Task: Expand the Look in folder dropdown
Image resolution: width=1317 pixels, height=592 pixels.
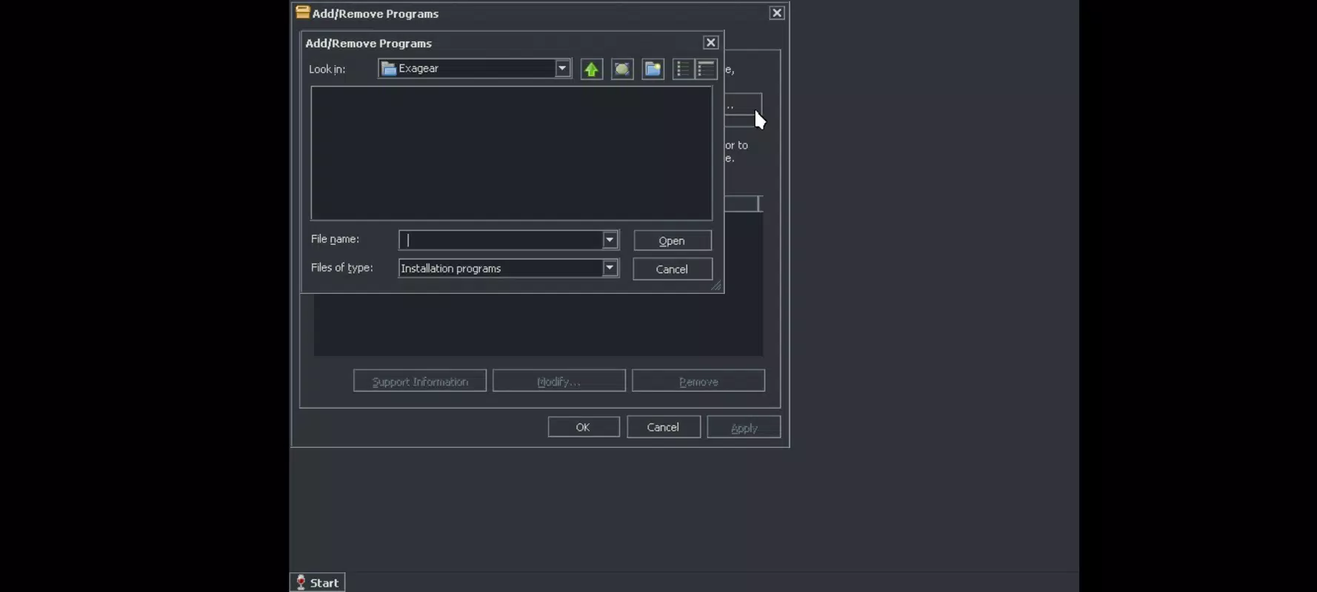Action: 562,68
